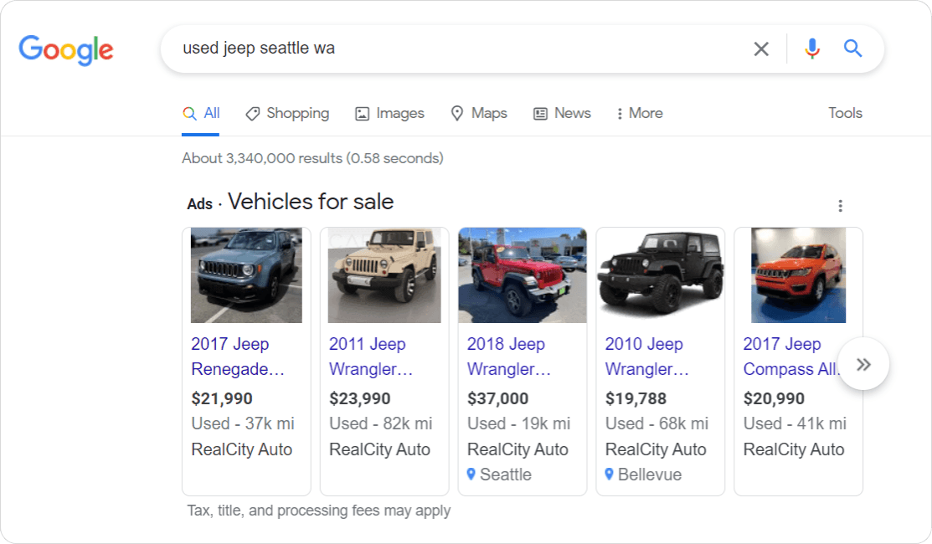Click inside the search input field

(419, 49)
